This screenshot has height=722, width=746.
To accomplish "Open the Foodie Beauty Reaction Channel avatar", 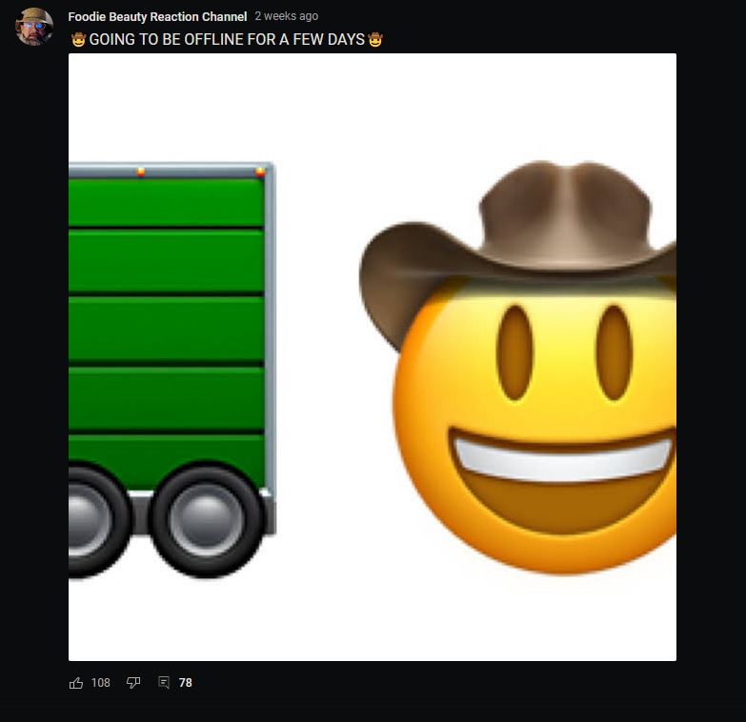I will point(34,27).
